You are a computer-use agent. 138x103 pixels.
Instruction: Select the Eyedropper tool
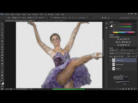pos(2,38)
